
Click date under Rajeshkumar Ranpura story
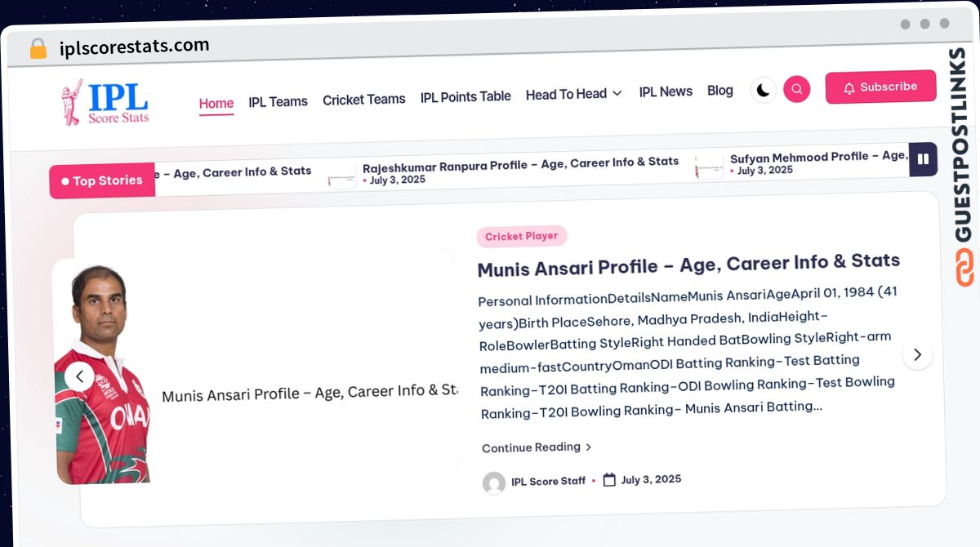pyautogui.click(x=397, y=180)
